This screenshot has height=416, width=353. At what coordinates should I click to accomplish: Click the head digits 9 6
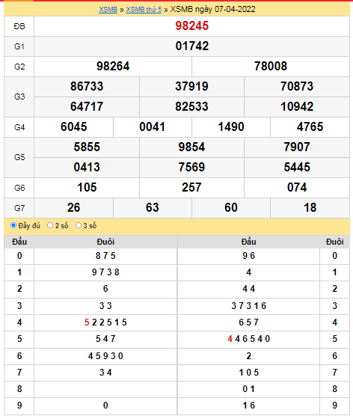249,256
